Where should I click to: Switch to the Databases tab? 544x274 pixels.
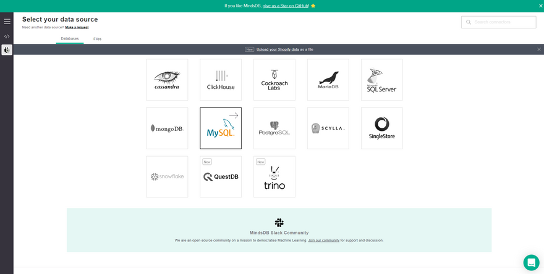[70, 39]
